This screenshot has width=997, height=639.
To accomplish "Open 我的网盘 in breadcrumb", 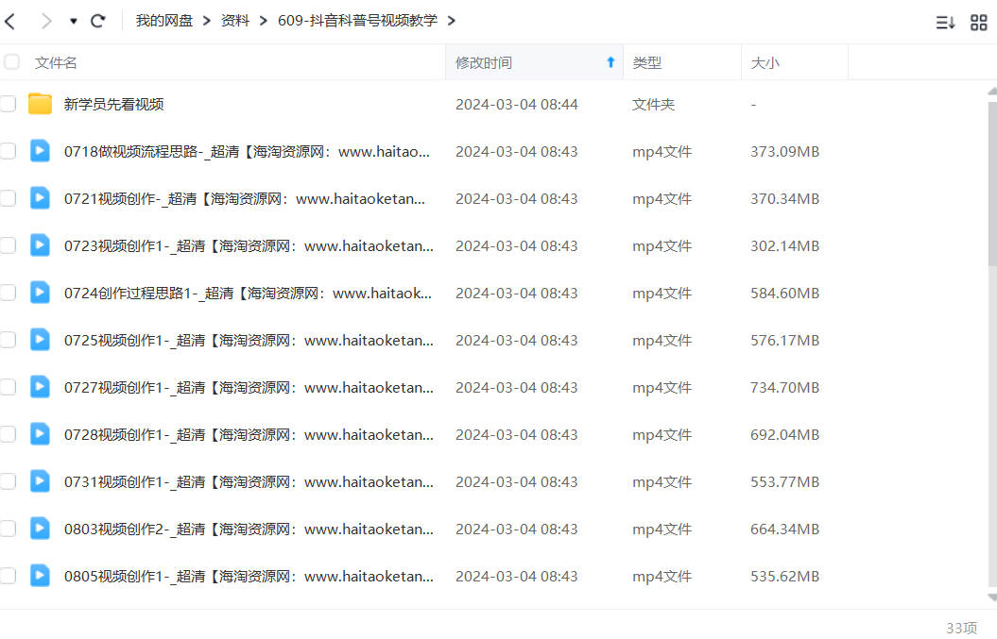I will (164, 21).
